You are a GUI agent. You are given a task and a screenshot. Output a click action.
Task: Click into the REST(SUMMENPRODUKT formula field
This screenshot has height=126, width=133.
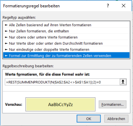click(62, 82)
